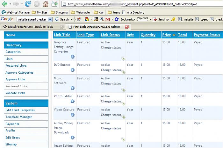The width and height of the screenshot is (223, 148).
Task: Open the Back button history dropdown arrow
Action: point(10,4)
